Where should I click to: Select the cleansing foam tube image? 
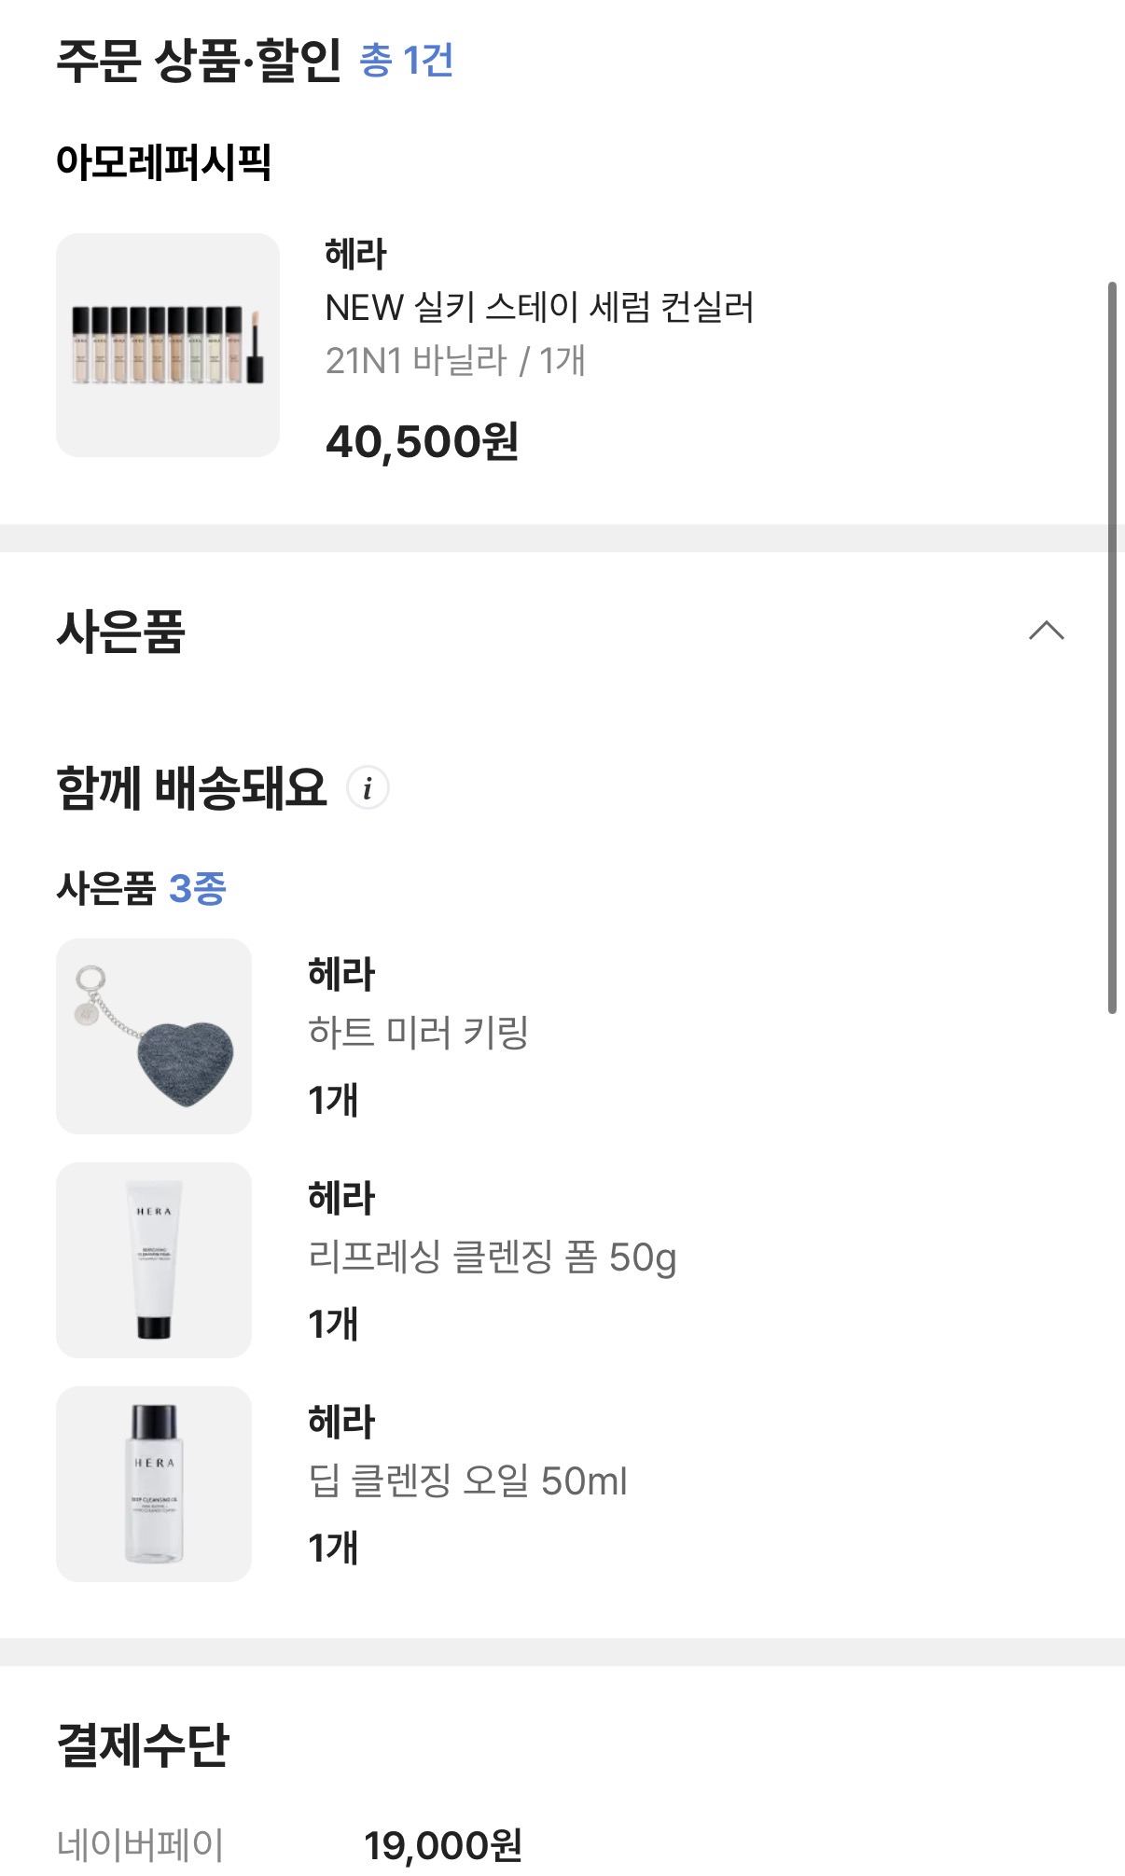point(154,1260)
